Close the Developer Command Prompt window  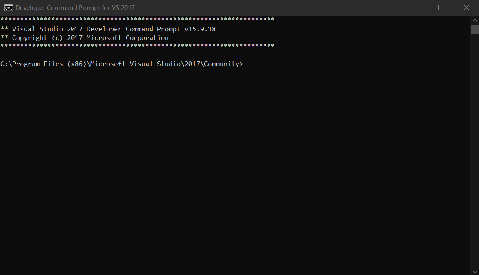(466, 7)
